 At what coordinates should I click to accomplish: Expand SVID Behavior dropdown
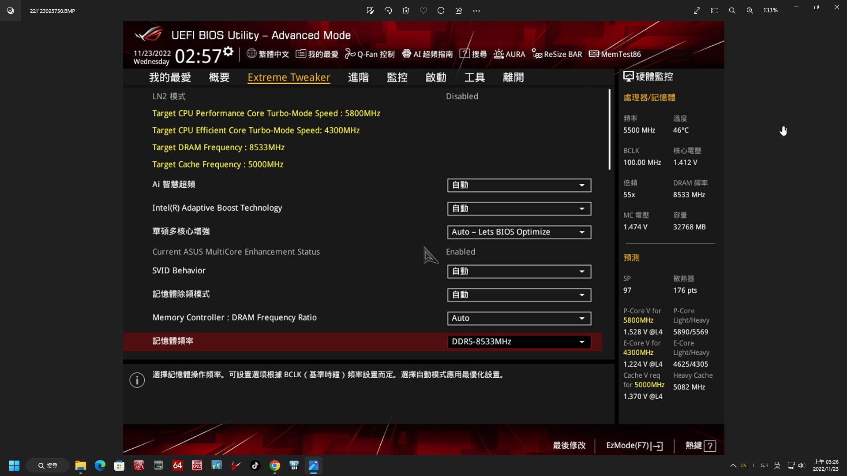tap(519, 271)
